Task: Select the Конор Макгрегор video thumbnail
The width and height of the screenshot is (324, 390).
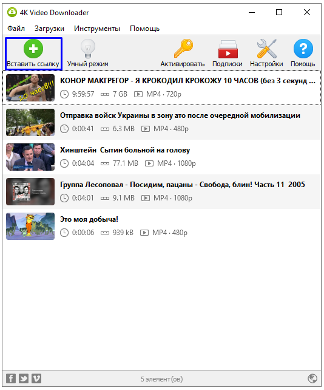Action: tap(30, 88)
